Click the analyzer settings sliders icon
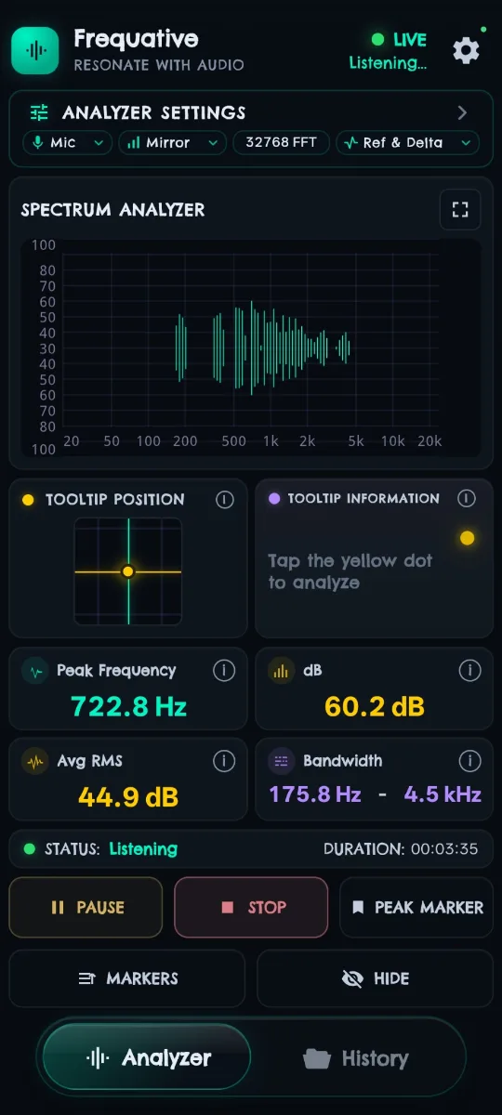 (39, 112)
